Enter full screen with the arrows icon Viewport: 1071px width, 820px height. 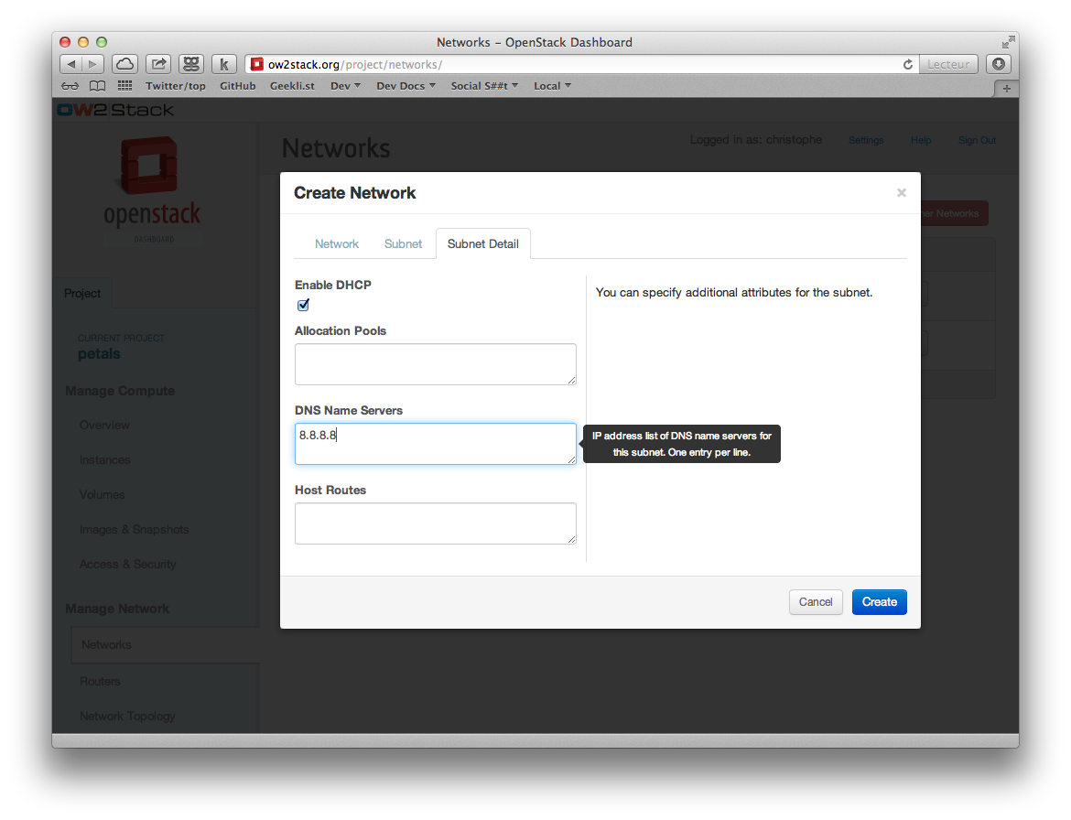pos(1008,42)
